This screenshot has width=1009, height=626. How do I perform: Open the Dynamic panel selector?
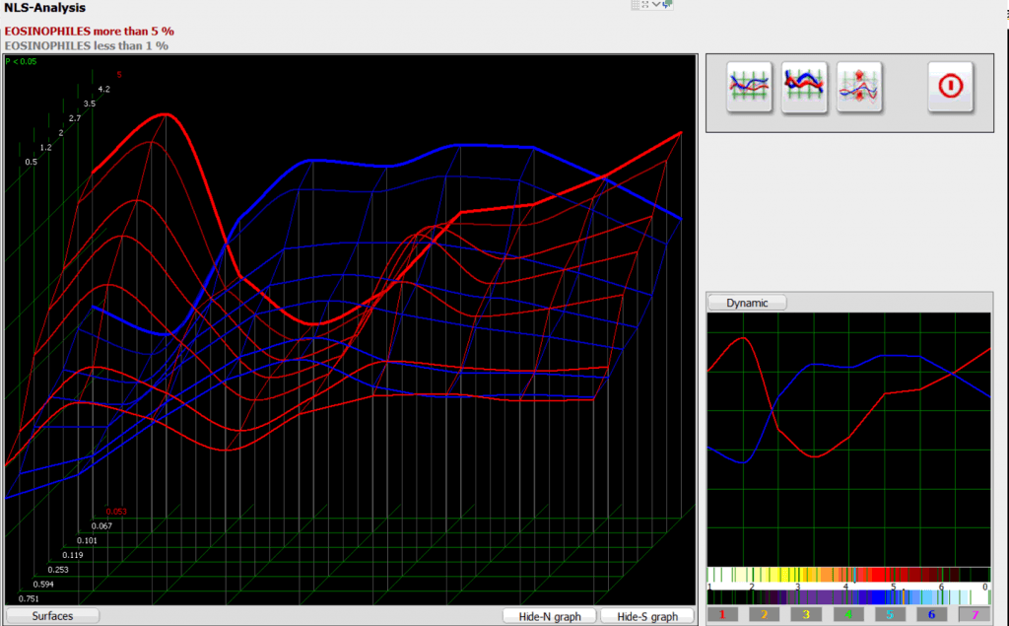click(x=746, y=302)
